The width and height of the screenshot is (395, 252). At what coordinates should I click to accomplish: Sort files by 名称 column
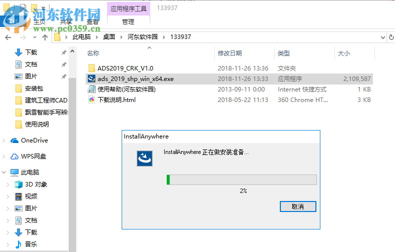click(93, 53)
